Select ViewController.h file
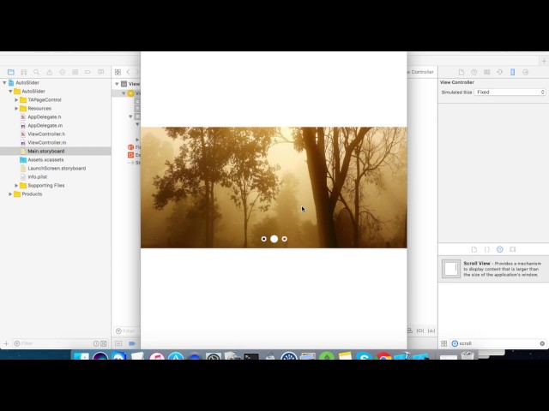 46,134
